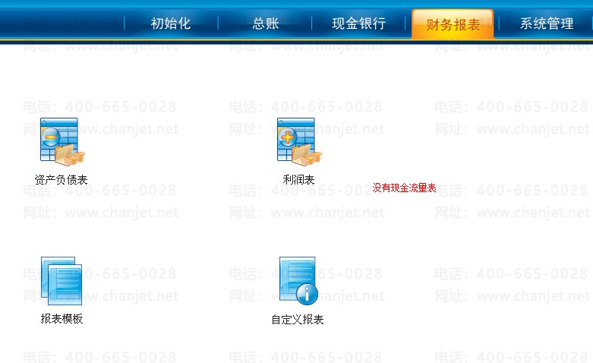Go to the 系统管理 tab
593x363 pixels.
tap(546, 24)
